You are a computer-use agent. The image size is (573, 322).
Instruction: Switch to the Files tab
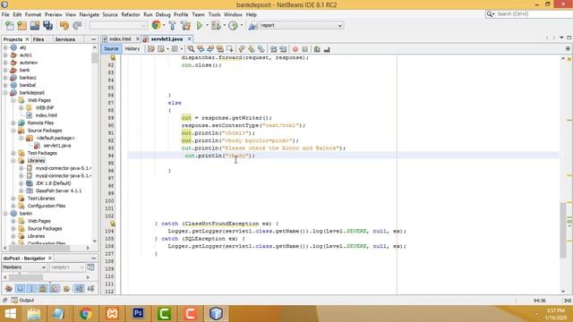point(38,39)
